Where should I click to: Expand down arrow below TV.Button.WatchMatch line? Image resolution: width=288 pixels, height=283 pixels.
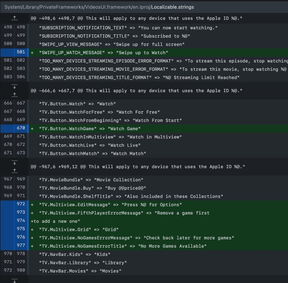(14, 162)
